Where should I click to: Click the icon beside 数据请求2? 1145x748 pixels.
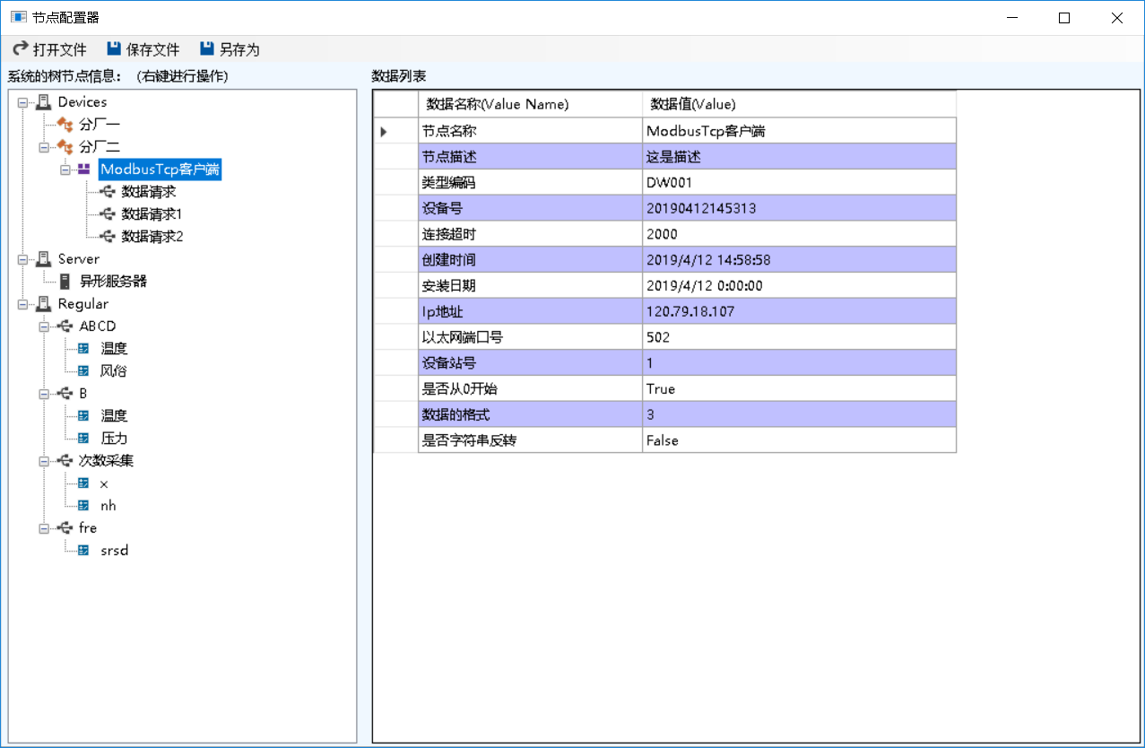pos(108,237)
